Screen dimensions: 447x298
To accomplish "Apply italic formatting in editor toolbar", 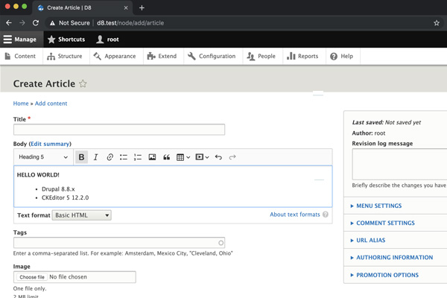I will click(x=95, y=157).
